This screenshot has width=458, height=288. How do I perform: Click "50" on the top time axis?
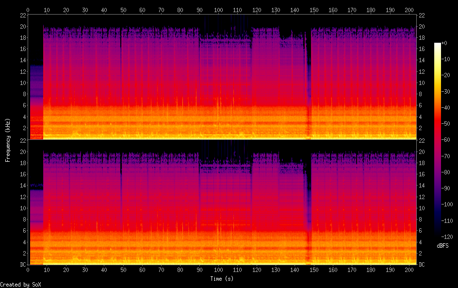(123, 10)
